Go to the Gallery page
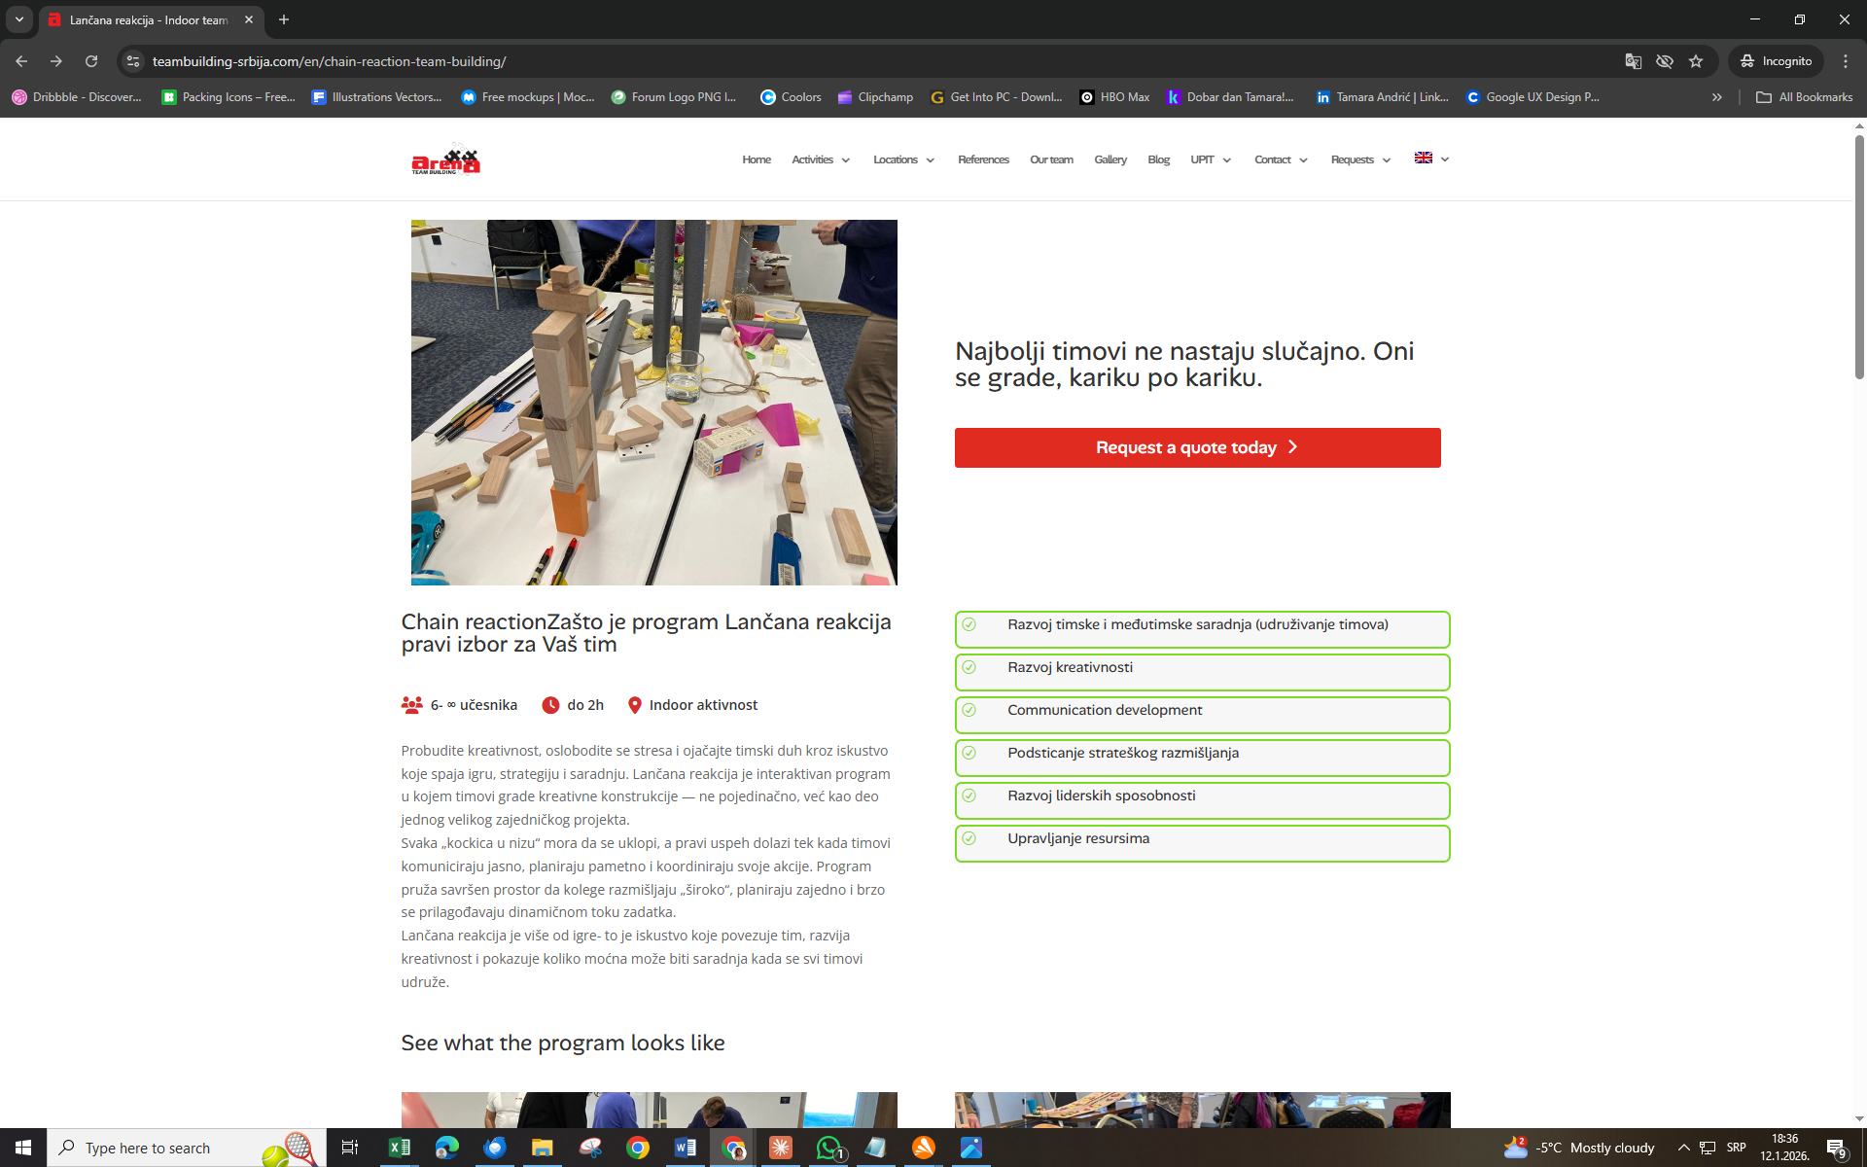 pos(1110,159)
